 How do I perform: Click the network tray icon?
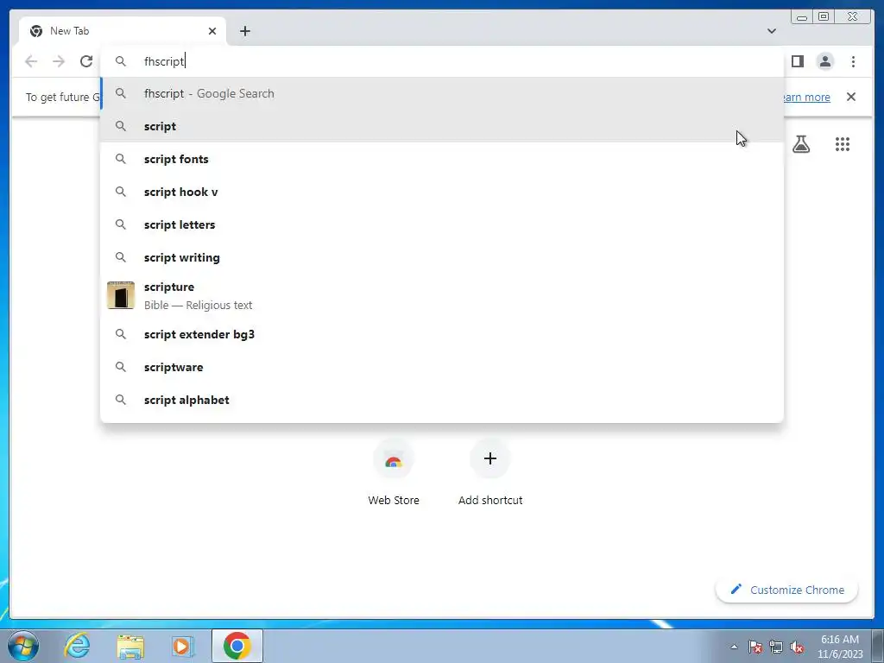click(x=776, y=647)
